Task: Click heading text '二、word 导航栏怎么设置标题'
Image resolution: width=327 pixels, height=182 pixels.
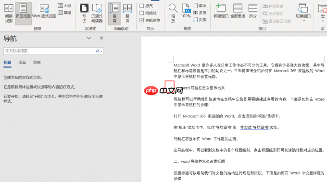Action: click(x=199, y=161)
